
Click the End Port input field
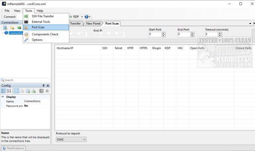click(184, 35)
